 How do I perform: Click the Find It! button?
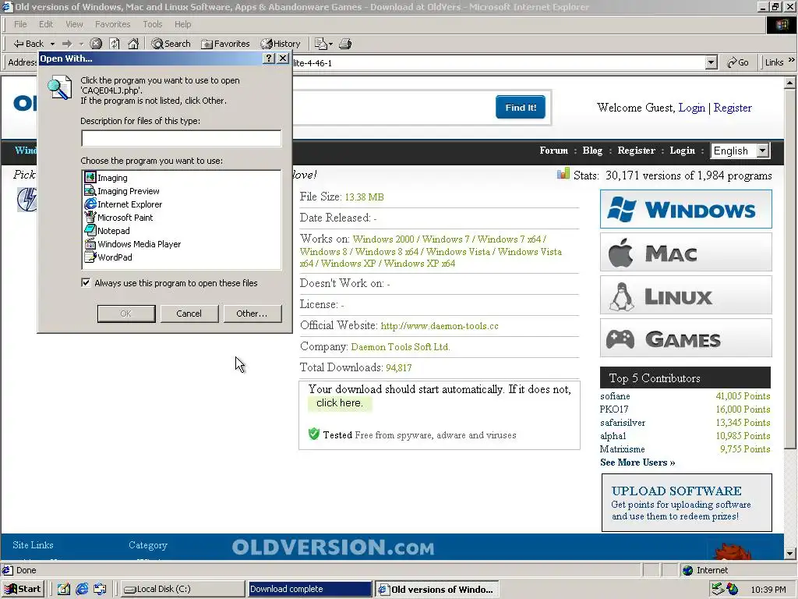[521, 107]
